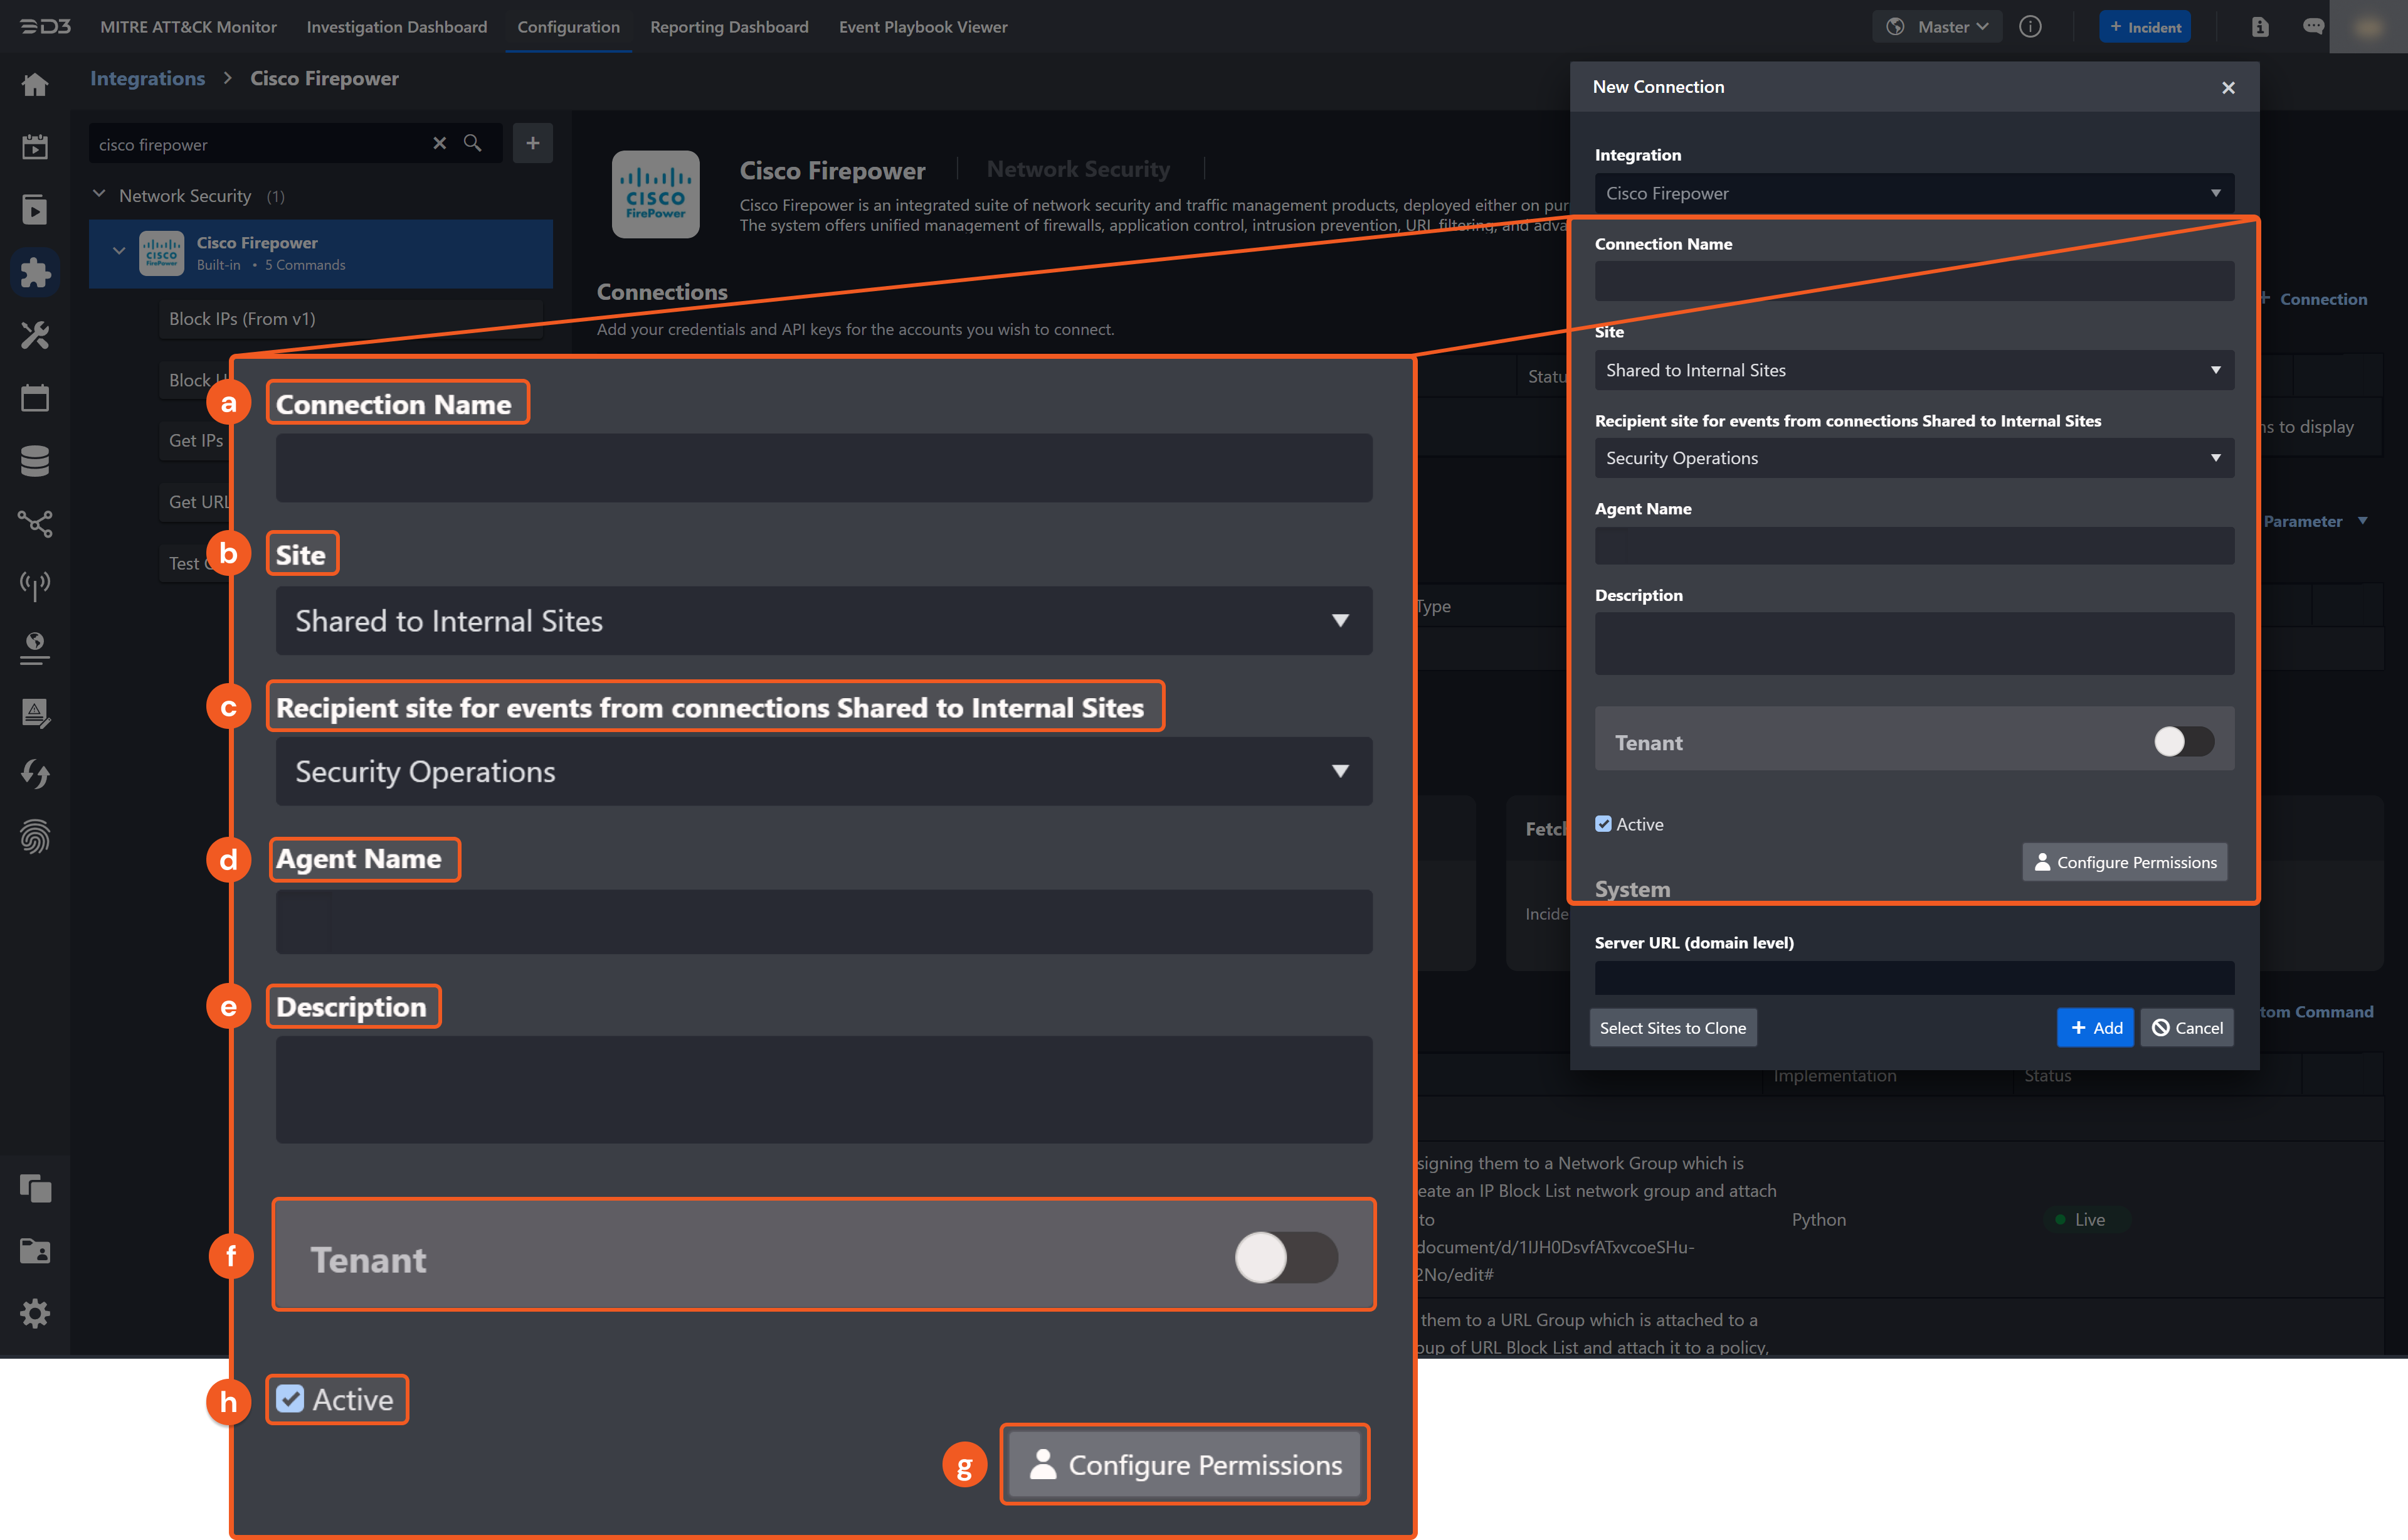Click the fingerprint icon in sidebar
Viewport: 2408px width, 1540px height.
click(x=35, y=837)
